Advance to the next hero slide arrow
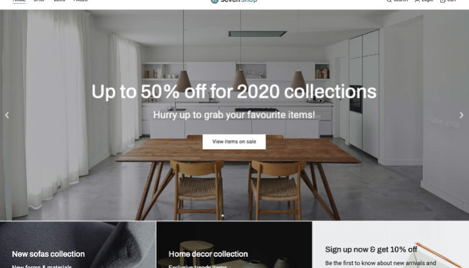Viewport: 469px width, 268px height. [x=461, y=115]
